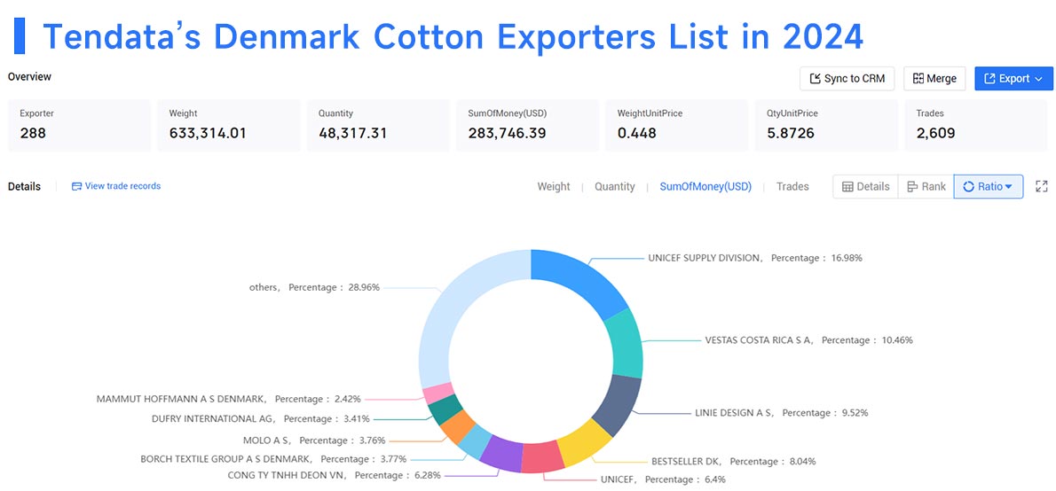Select the SumOfMoney(USD) metric tab

coord(705,187)
